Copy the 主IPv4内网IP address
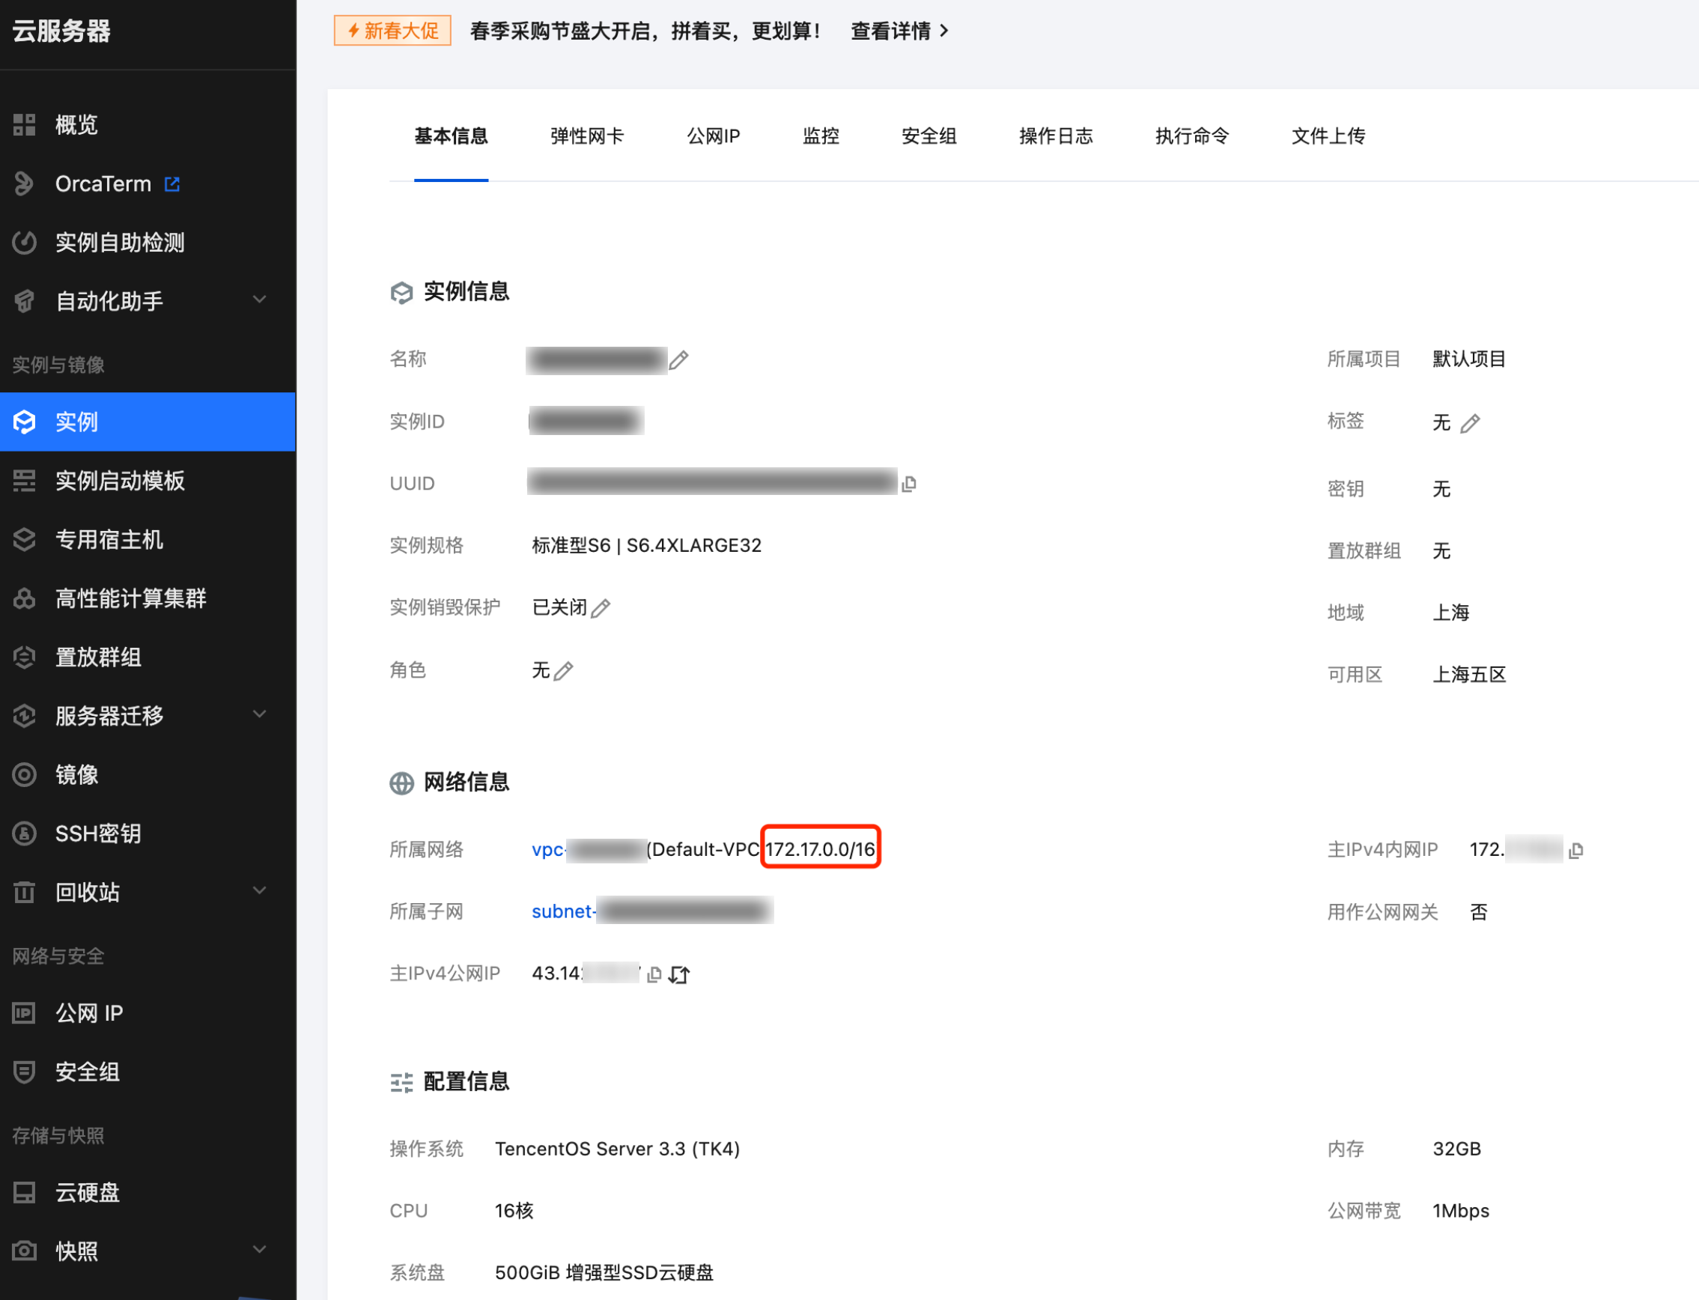This screenshot has width=1699, height=1300. click(x=1576, y=851)
